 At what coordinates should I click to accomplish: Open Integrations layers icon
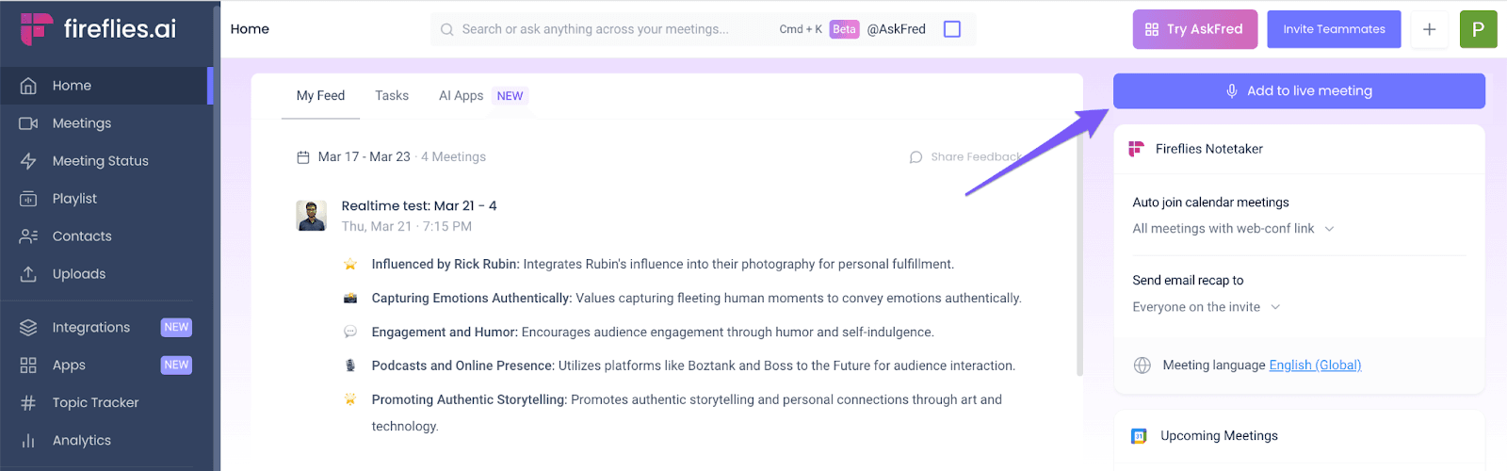point(28,328)
